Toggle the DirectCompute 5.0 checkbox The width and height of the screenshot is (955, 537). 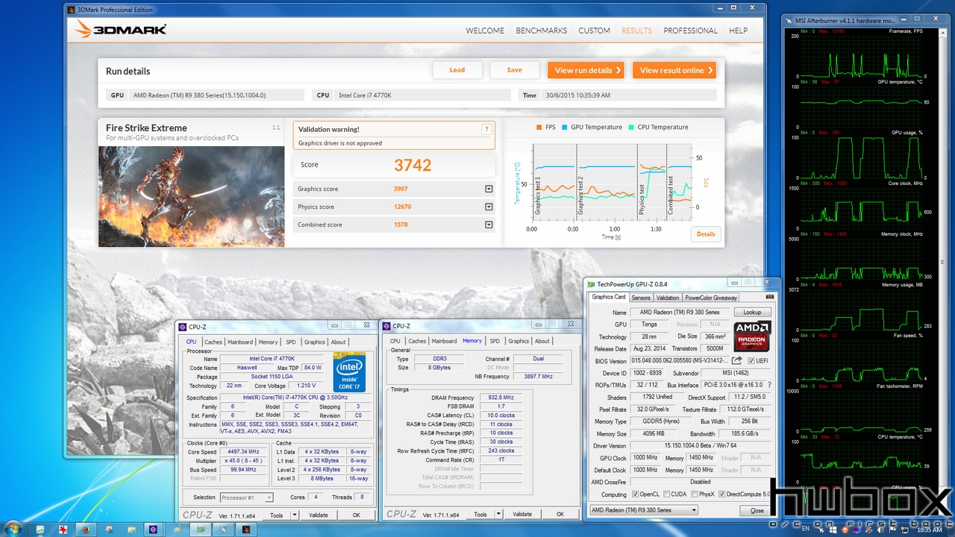coord(722,494)
